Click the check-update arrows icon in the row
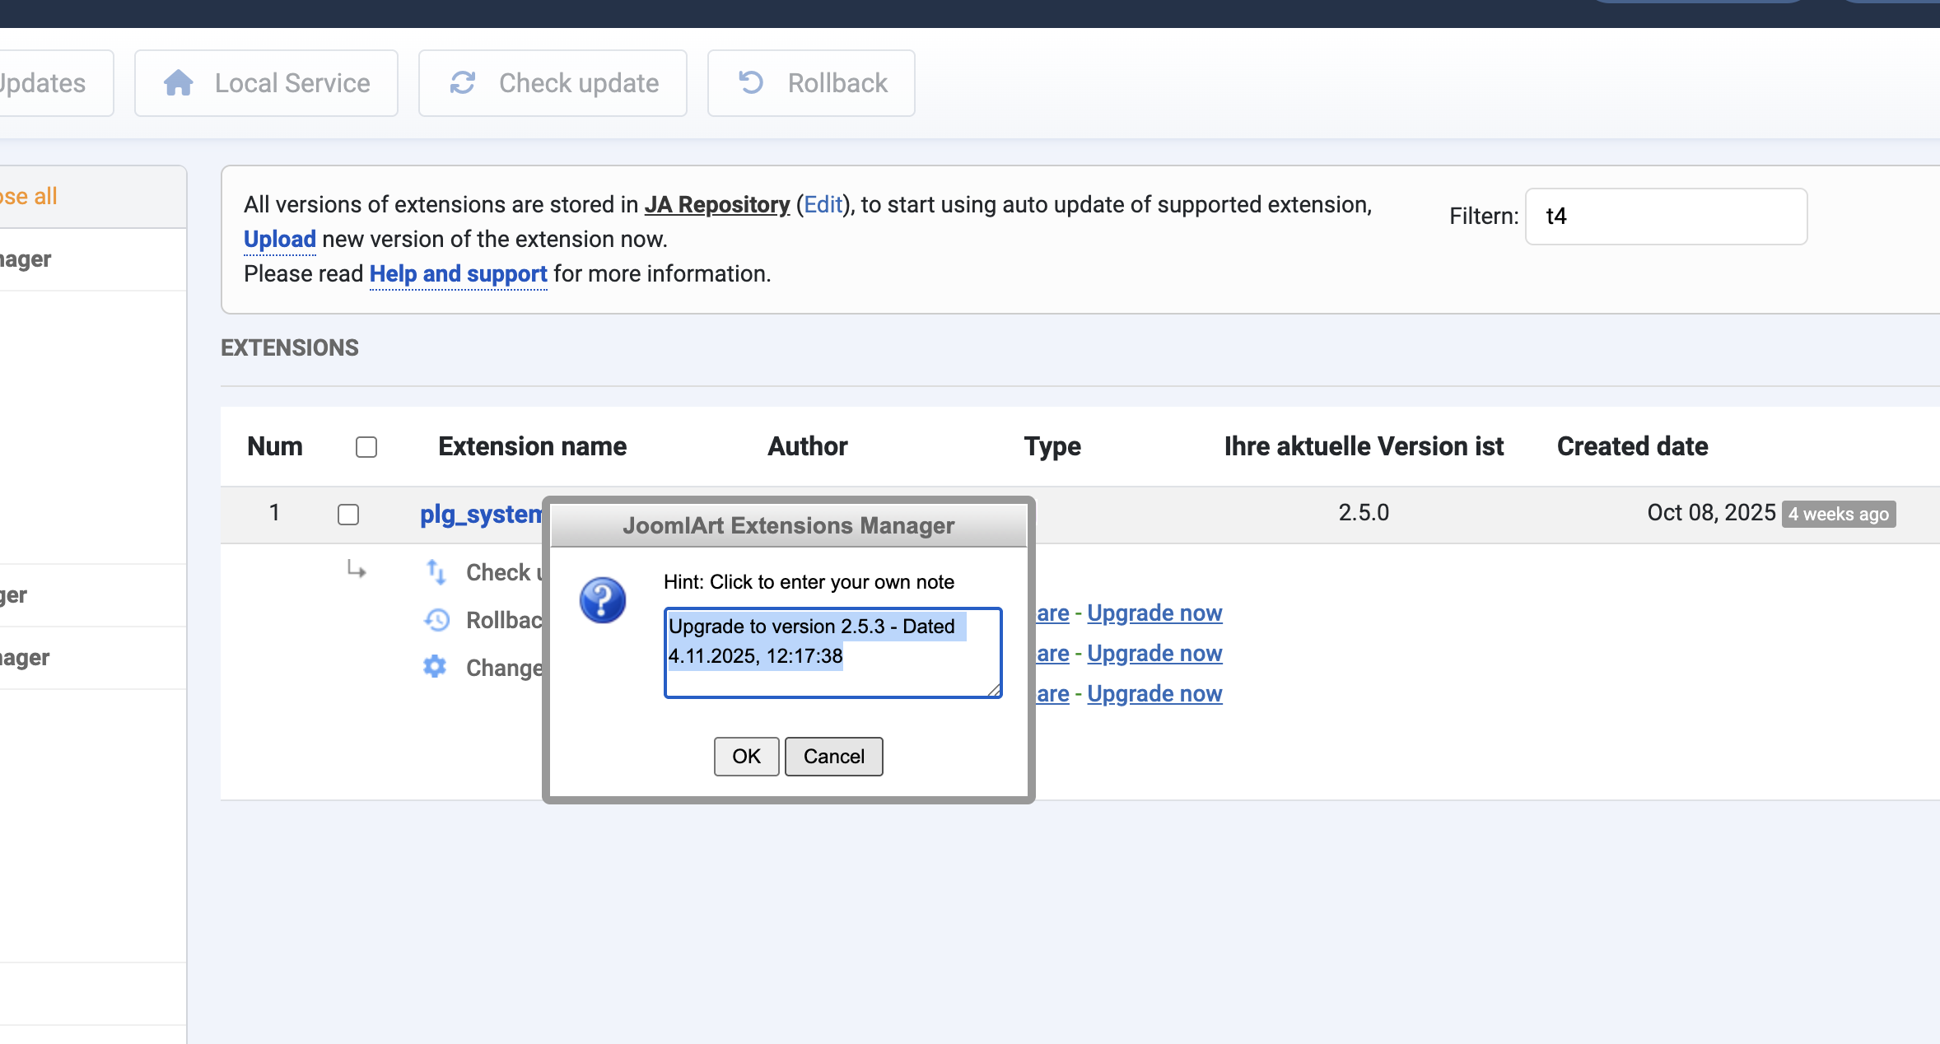 (436, 571)
